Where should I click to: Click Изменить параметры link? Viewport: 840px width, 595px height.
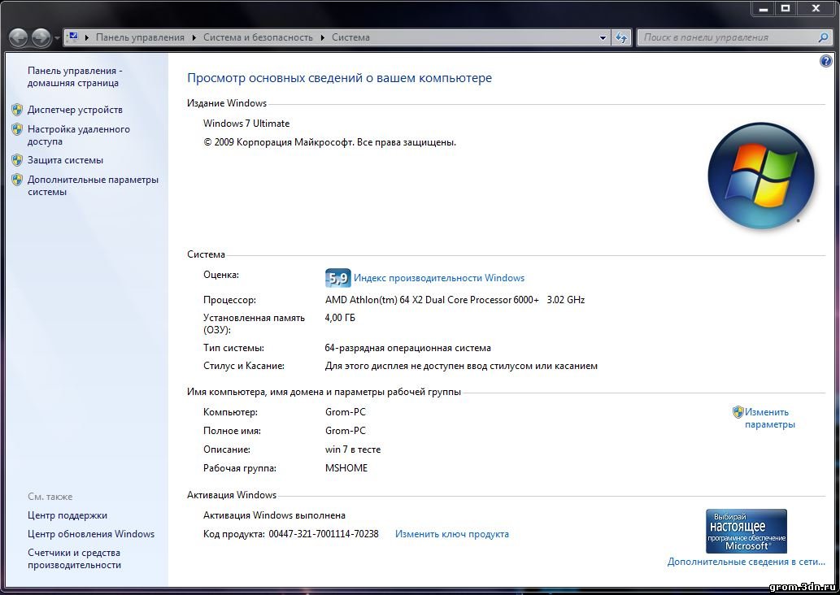(770, 419)
